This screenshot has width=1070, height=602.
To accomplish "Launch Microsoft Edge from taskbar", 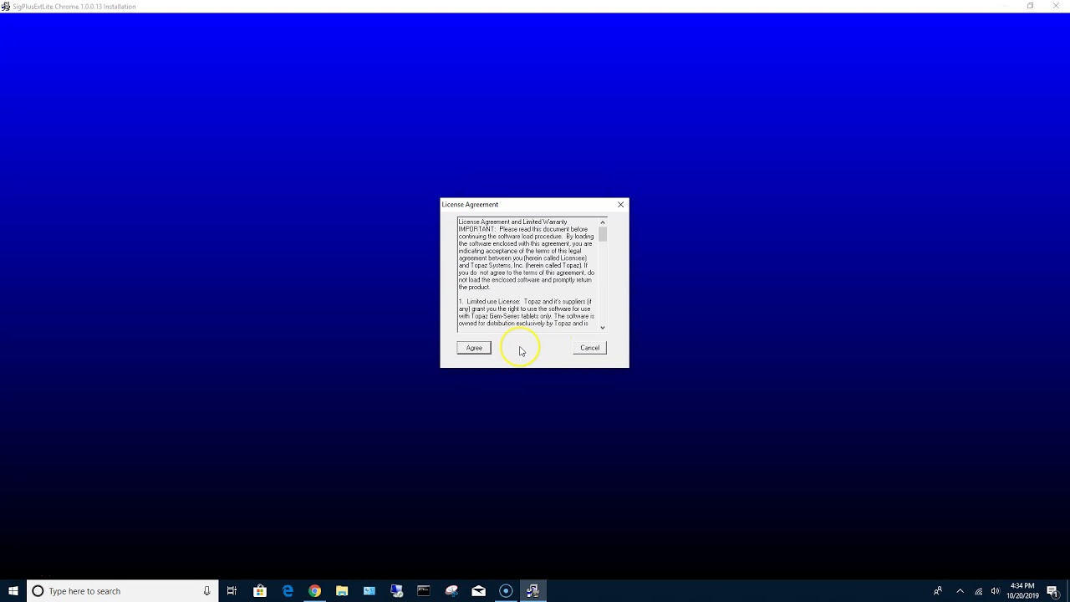I will click(x=288, y=591).
